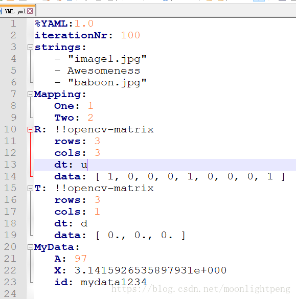The image size is (296, 299).
Task: Click the MyData: key
Action: 57,247
